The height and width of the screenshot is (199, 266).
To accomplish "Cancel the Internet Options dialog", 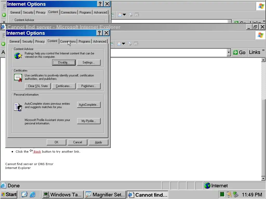I will pyautogui.click(x=77, y=142).
